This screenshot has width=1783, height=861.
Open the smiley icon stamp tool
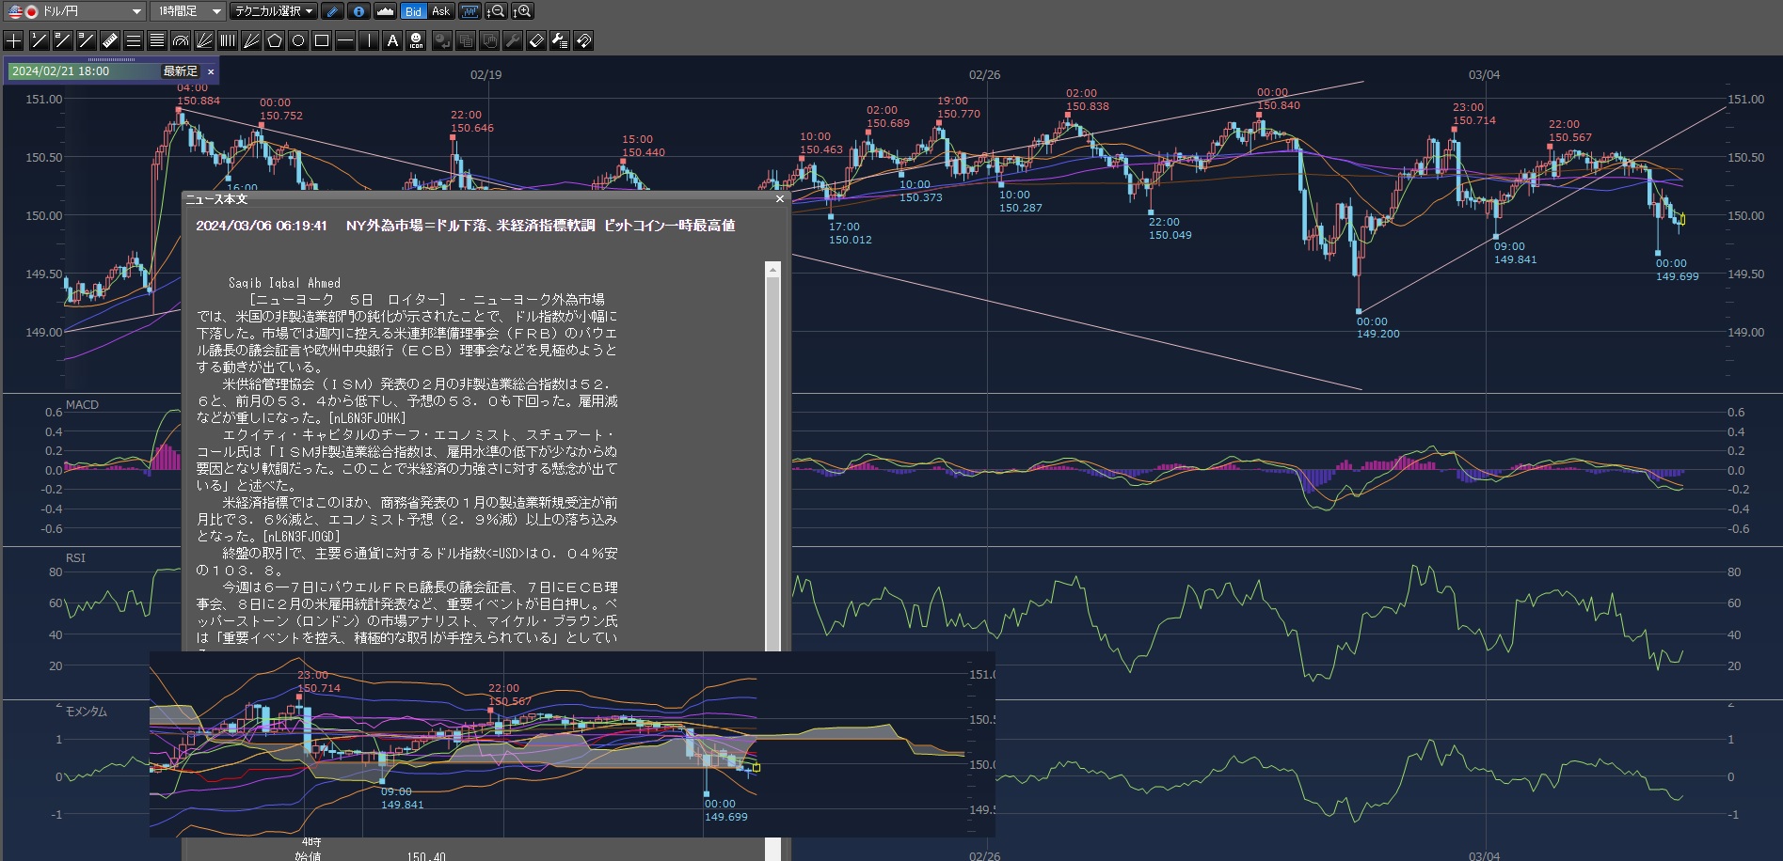pyautogui.click(x=416, y=40)
